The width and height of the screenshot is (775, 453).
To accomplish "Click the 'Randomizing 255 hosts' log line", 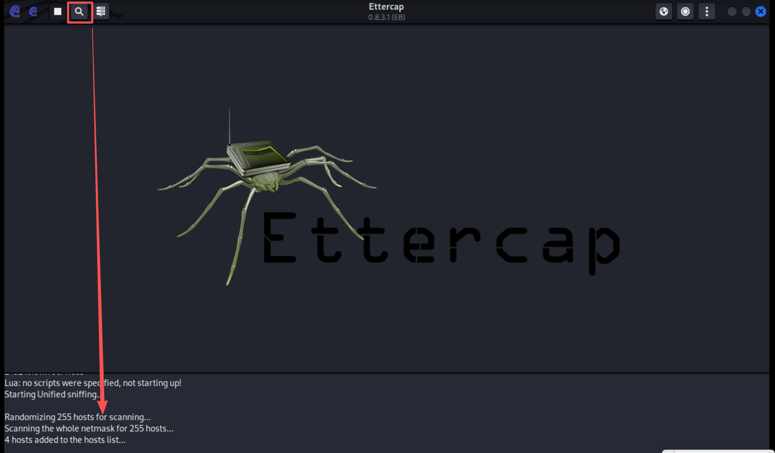I will (77, 417).
